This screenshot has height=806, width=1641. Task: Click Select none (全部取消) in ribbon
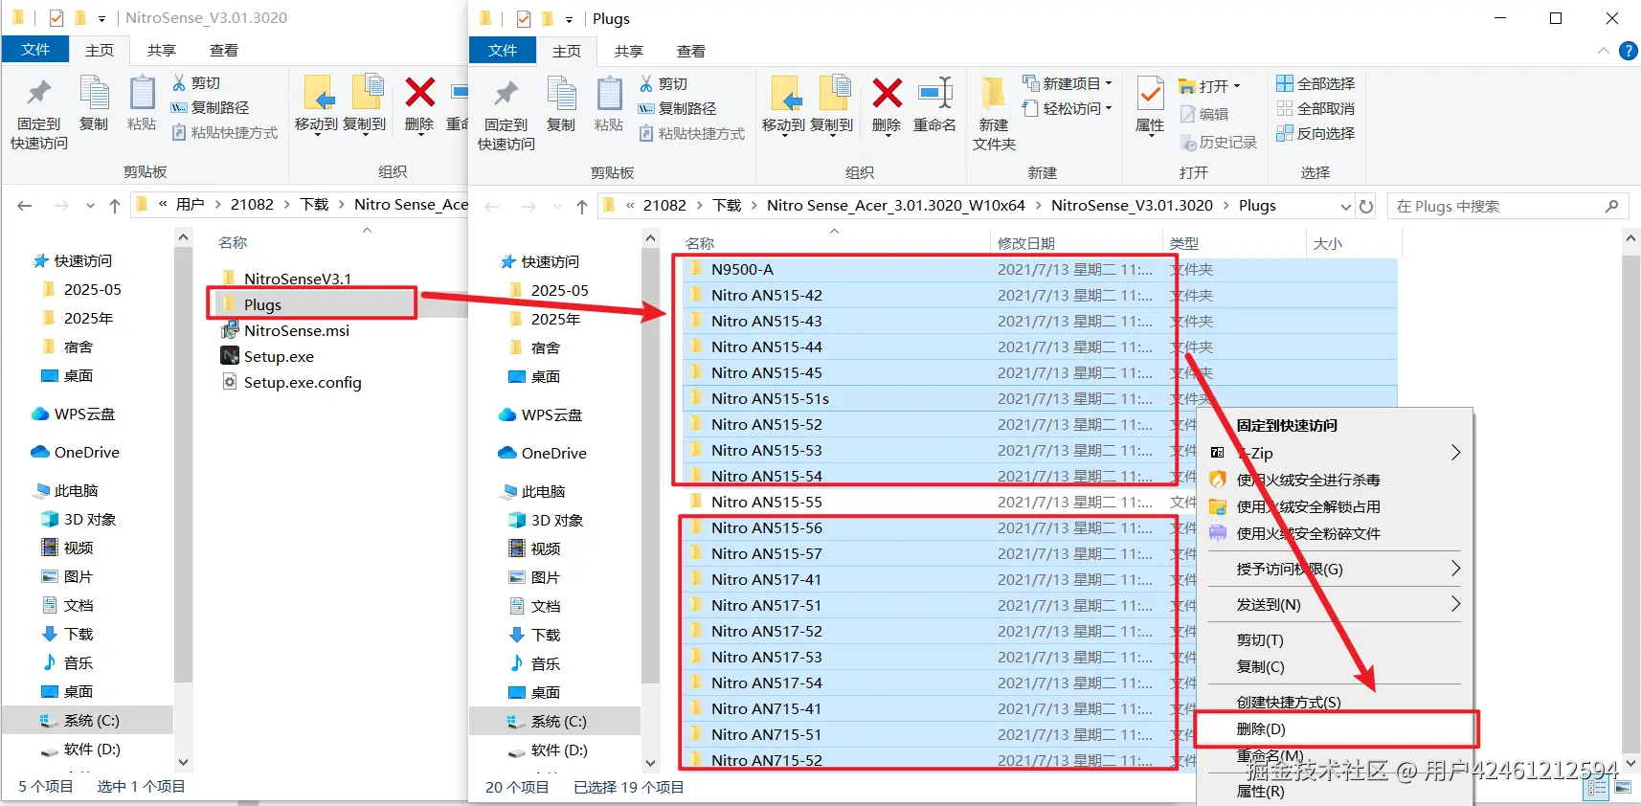[1315, 109]
